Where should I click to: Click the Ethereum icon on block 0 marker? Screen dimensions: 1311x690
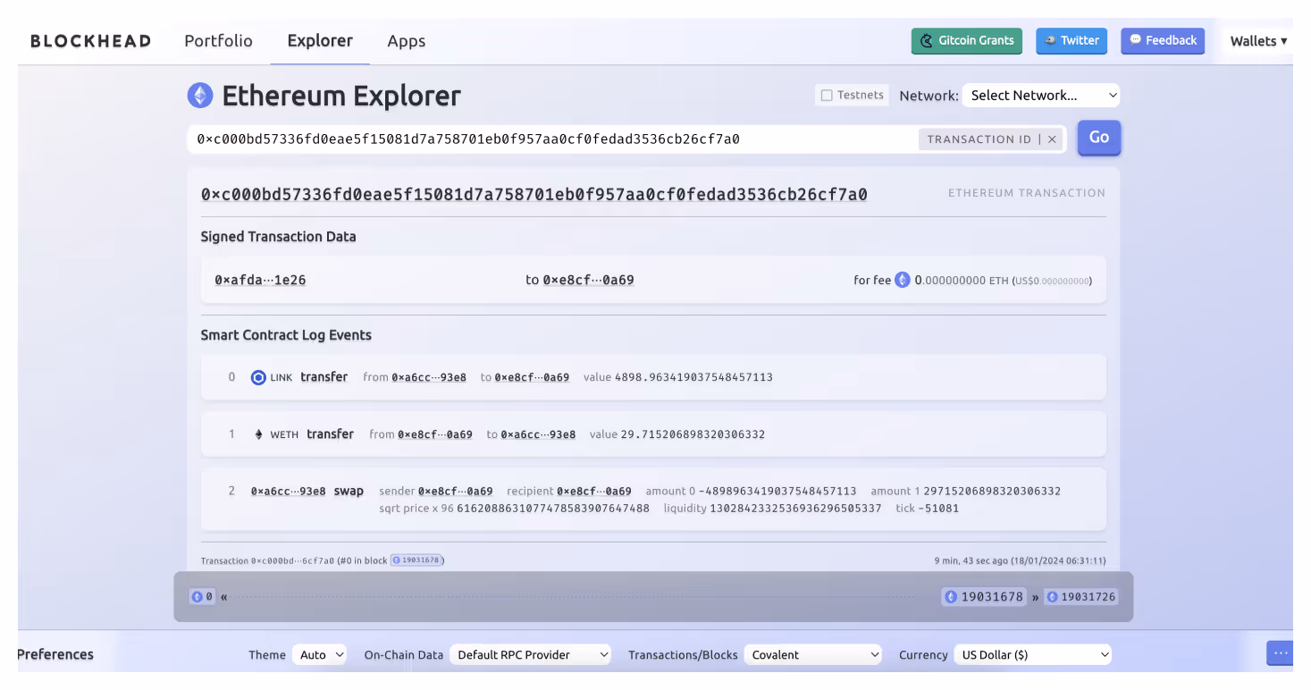(197, 596)
